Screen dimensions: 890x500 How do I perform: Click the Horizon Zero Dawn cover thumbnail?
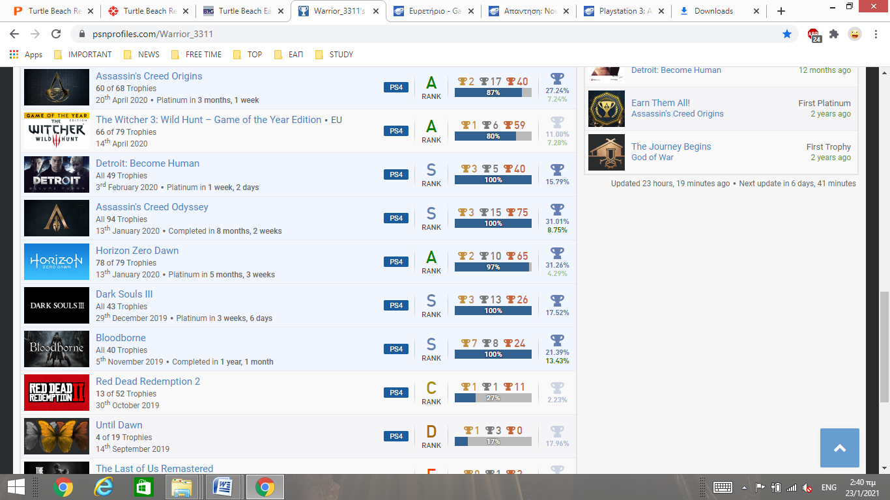[x=57, y=262]
